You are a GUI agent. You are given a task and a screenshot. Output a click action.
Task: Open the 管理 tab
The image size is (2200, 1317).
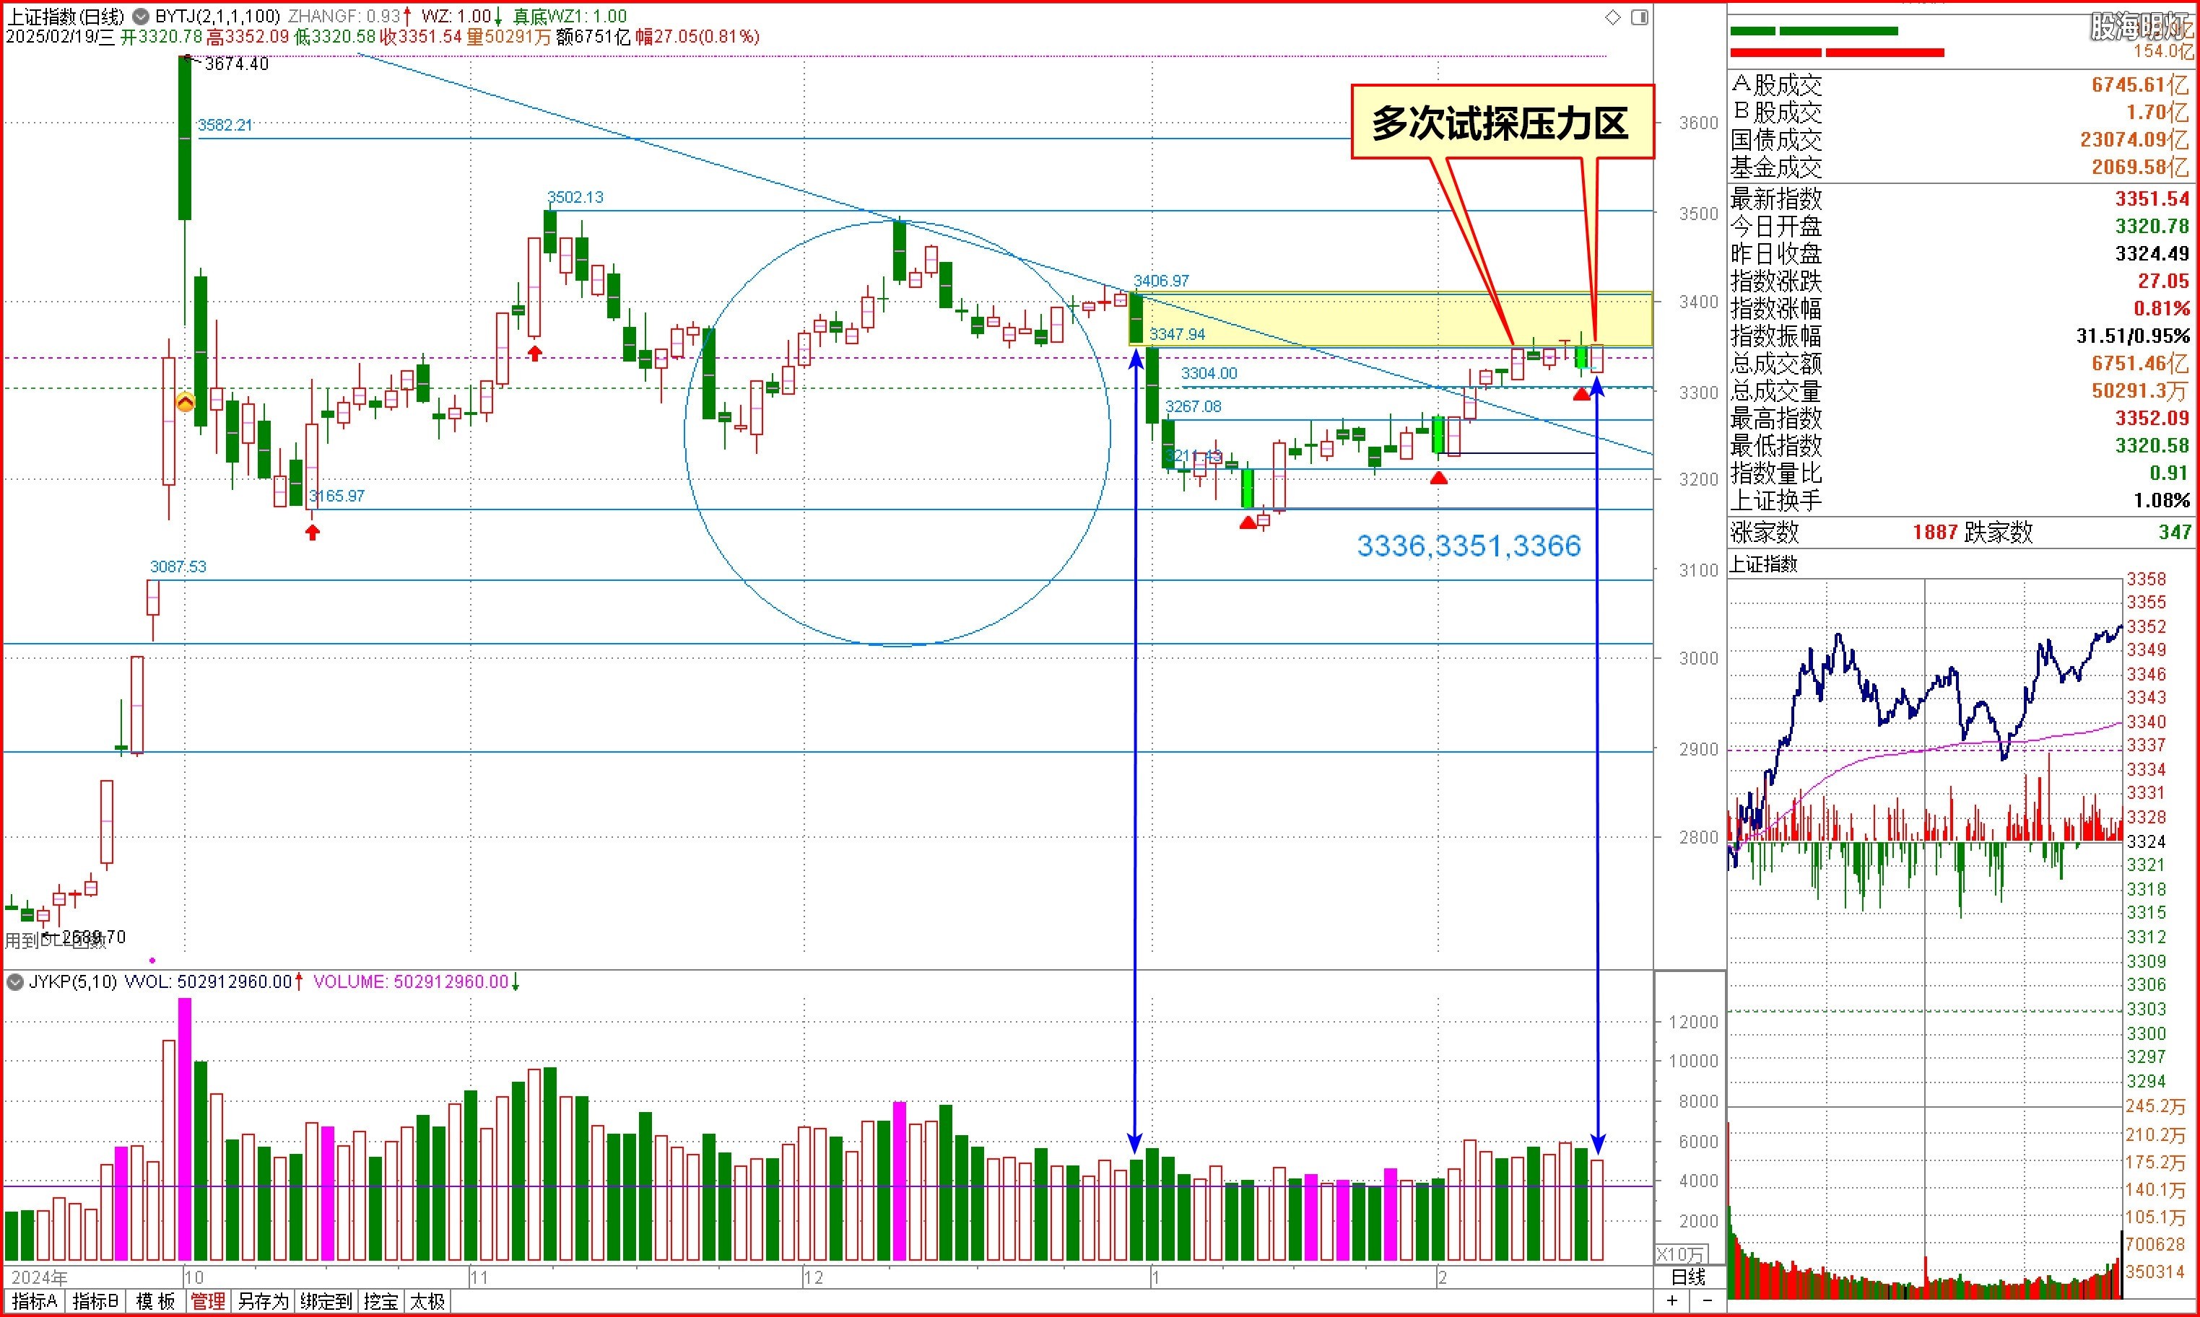point(208,1301)
